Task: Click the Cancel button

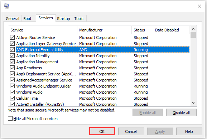Action: click(x=131, y=131)
